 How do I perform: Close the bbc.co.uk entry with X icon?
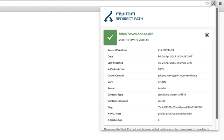pos(207,35)
